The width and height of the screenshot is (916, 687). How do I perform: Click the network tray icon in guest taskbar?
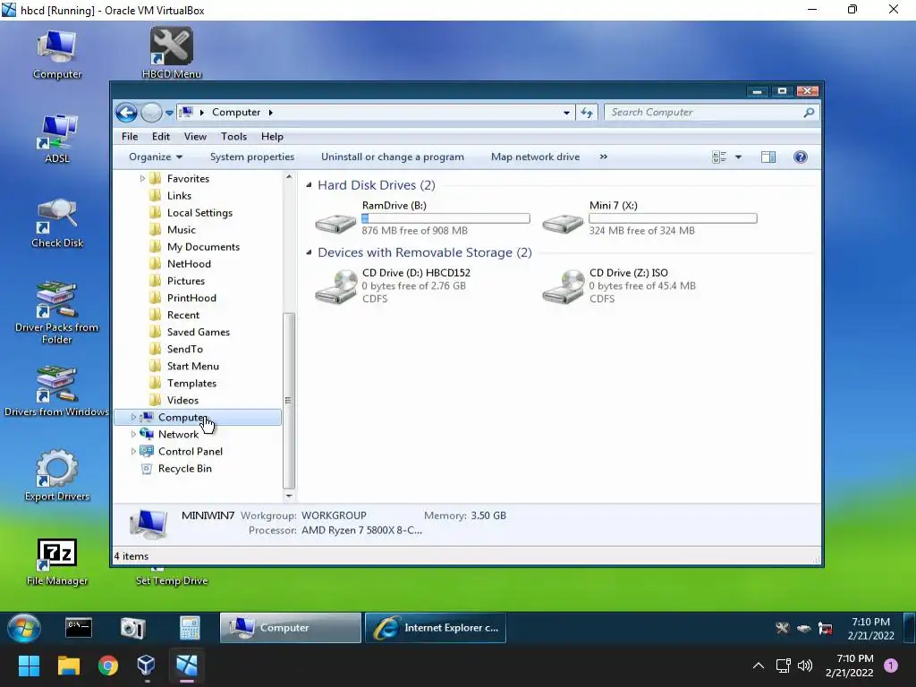(825, 629)
